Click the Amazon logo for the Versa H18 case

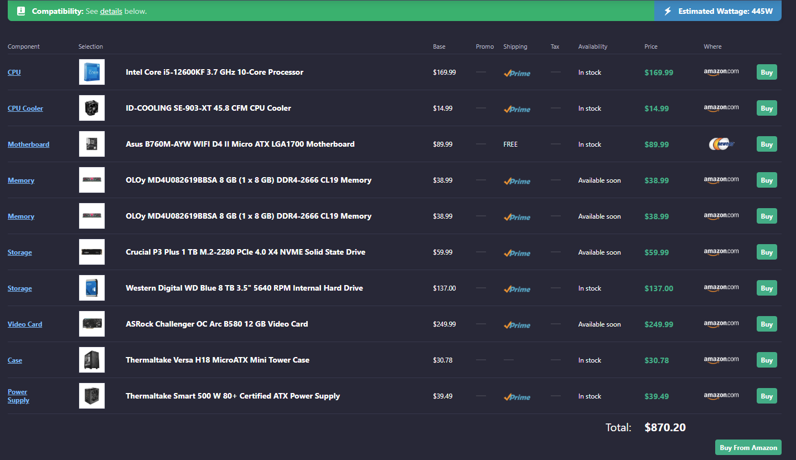tap(721, 360)
